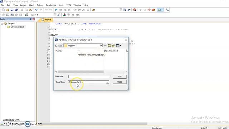Click the Simulation status bar entry
Viewport: 229px width, 129px height.
click(157, 128)
